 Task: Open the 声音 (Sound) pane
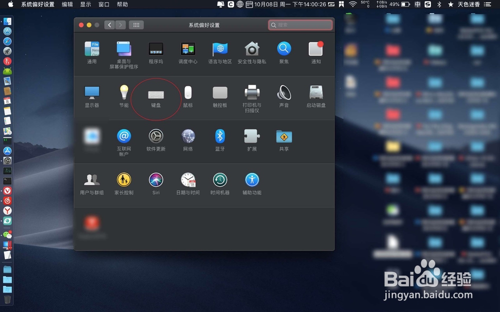click(x=284, y=96)
